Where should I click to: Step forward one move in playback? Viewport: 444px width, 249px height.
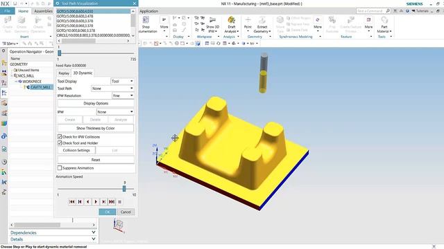click(103, 202)
